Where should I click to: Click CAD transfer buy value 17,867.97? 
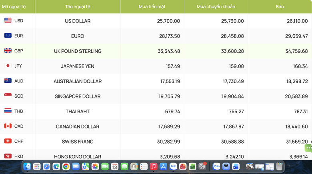(234, 126)
